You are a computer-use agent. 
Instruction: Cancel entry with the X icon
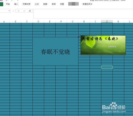[x=19, y=11]
